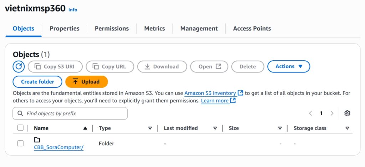Sort by Storage class column arrow
The image size is (365, 167).
point(347,128)
